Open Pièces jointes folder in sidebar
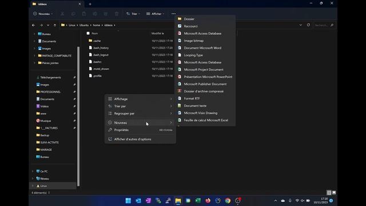This screenshot has height=206, width=366. point(48,63)
